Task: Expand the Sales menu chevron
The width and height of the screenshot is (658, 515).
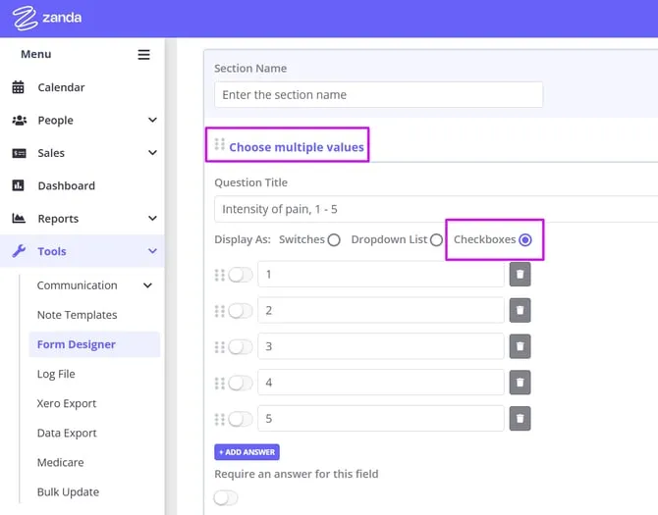Action: [x=153, y=152]
